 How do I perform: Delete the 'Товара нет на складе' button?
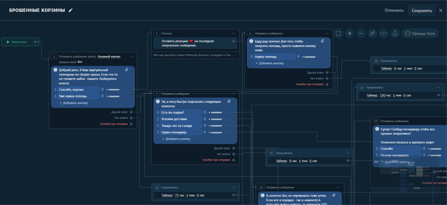point(205,126)
